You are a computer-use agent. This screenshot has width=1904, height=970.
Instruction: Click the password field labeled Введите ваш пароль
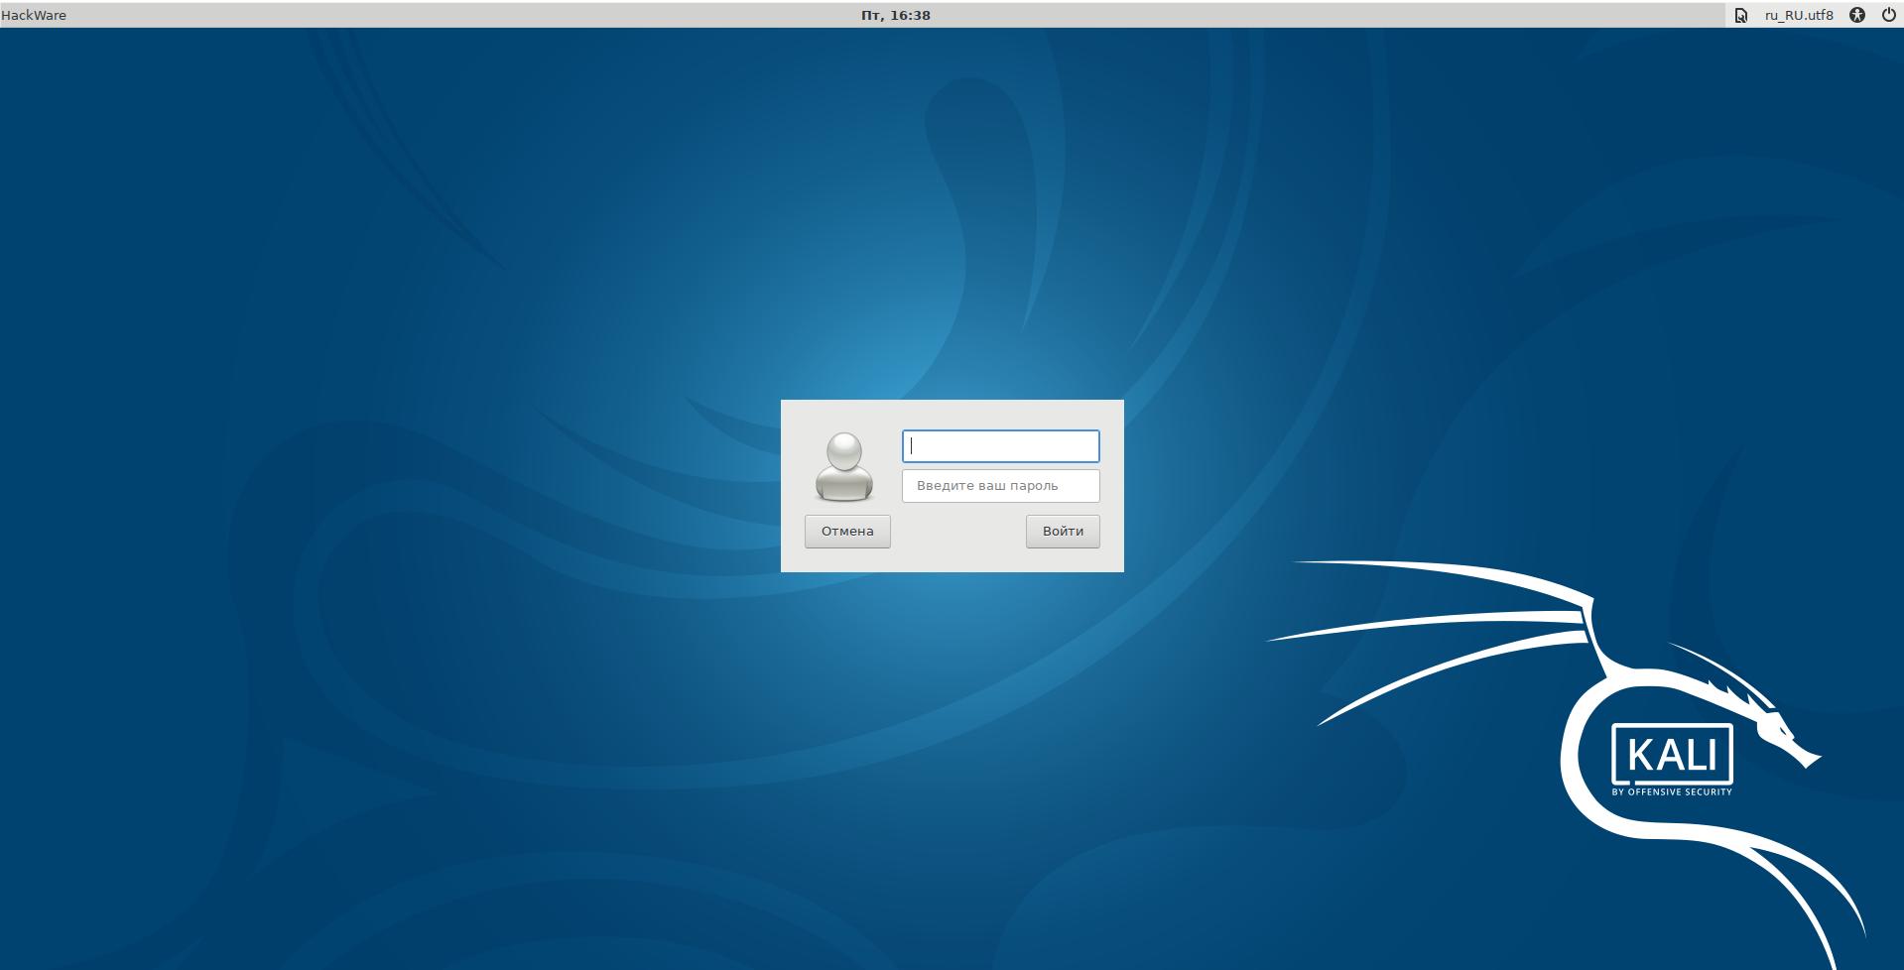999,486
